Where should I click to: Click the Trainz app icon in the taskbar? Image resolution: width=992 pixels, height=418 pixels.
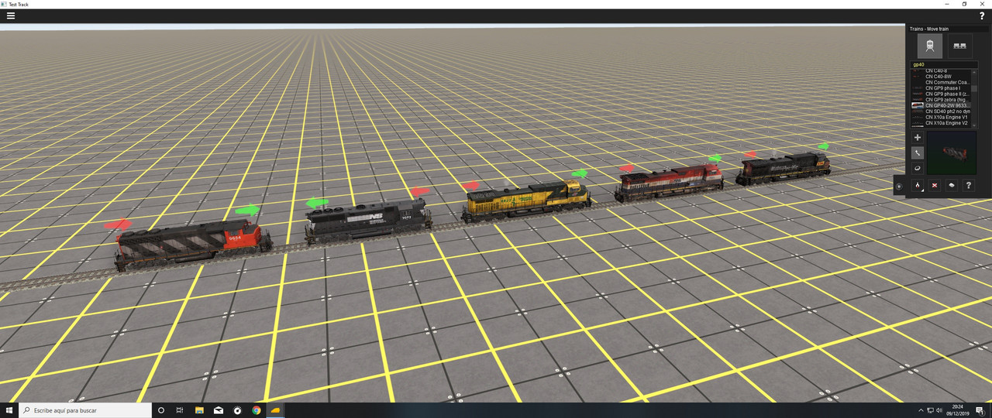click(x=275, y=410)
